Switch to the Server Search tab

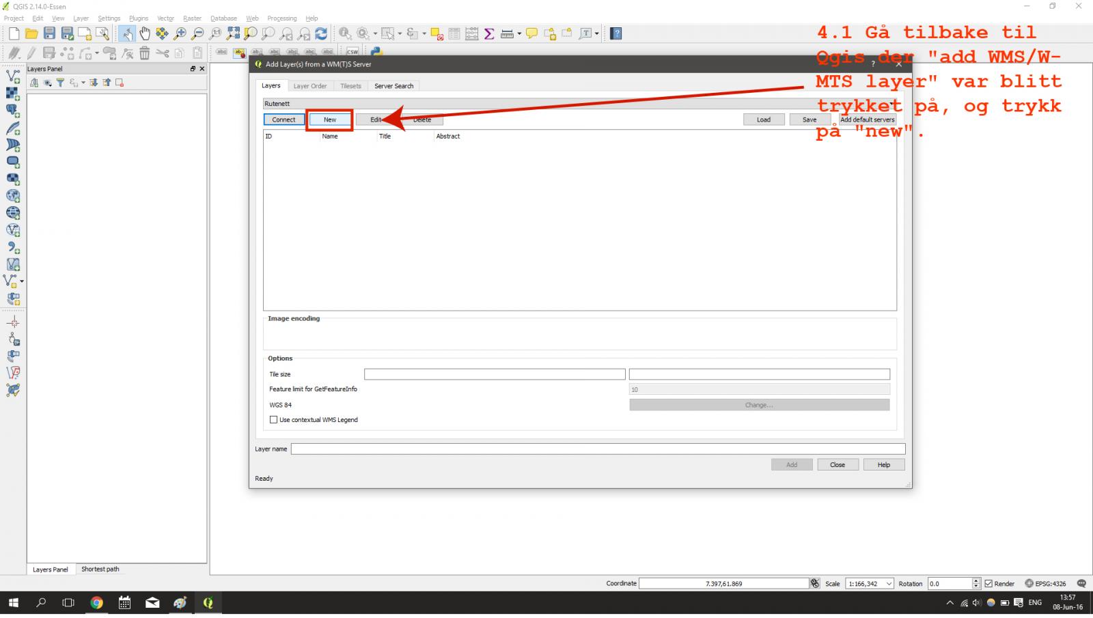click(393, 86)
